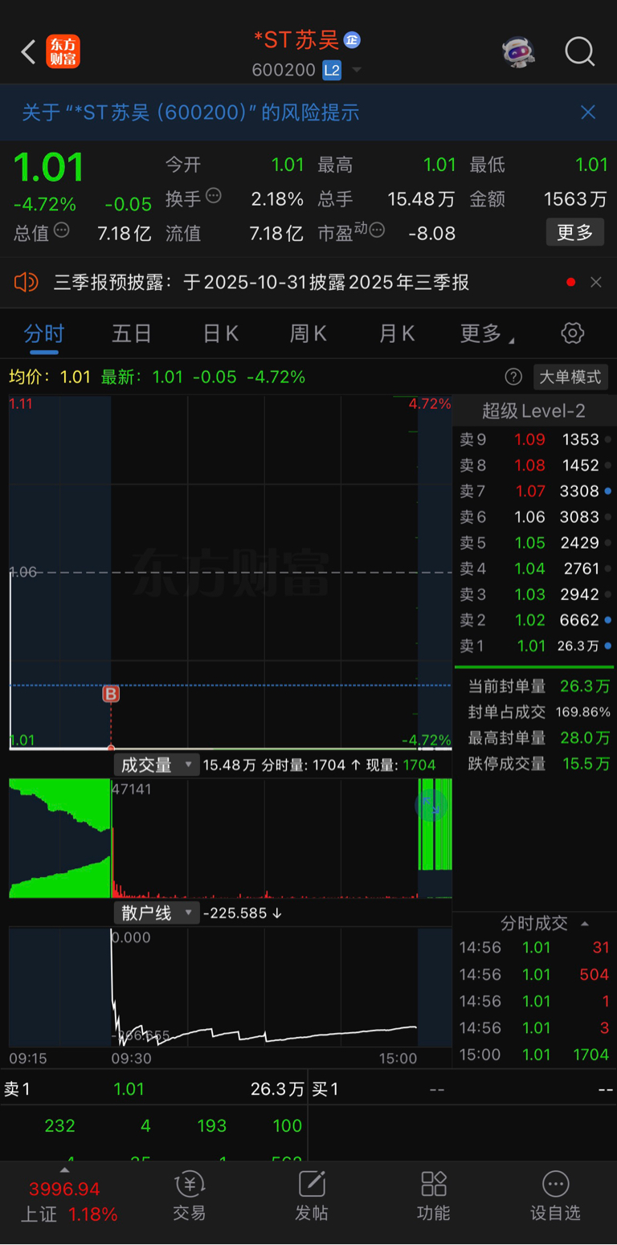Select the 卖5 order row at 1.05

click(x=533, y=542)
